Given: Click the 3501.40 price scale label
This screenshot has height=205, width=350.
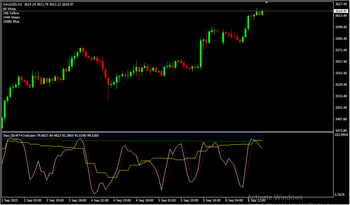Looking at the screenshot, I should coord(341,108).
